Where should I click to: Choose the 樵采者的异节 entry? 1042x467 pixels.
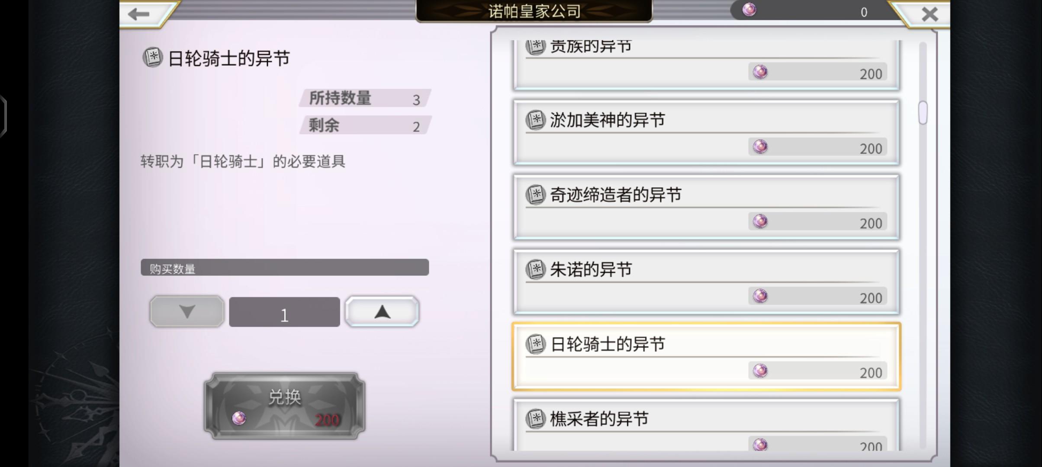tap(706, 425)
